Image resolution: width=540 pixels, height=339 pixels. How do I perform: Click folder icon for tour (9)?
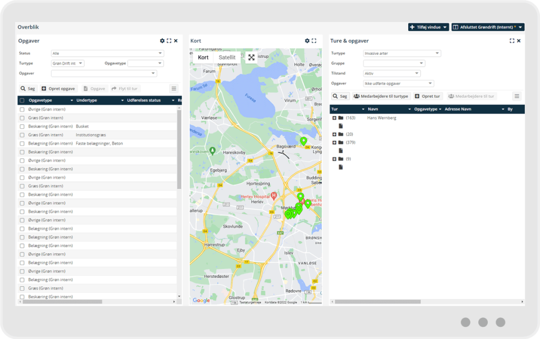coord(341,159)
